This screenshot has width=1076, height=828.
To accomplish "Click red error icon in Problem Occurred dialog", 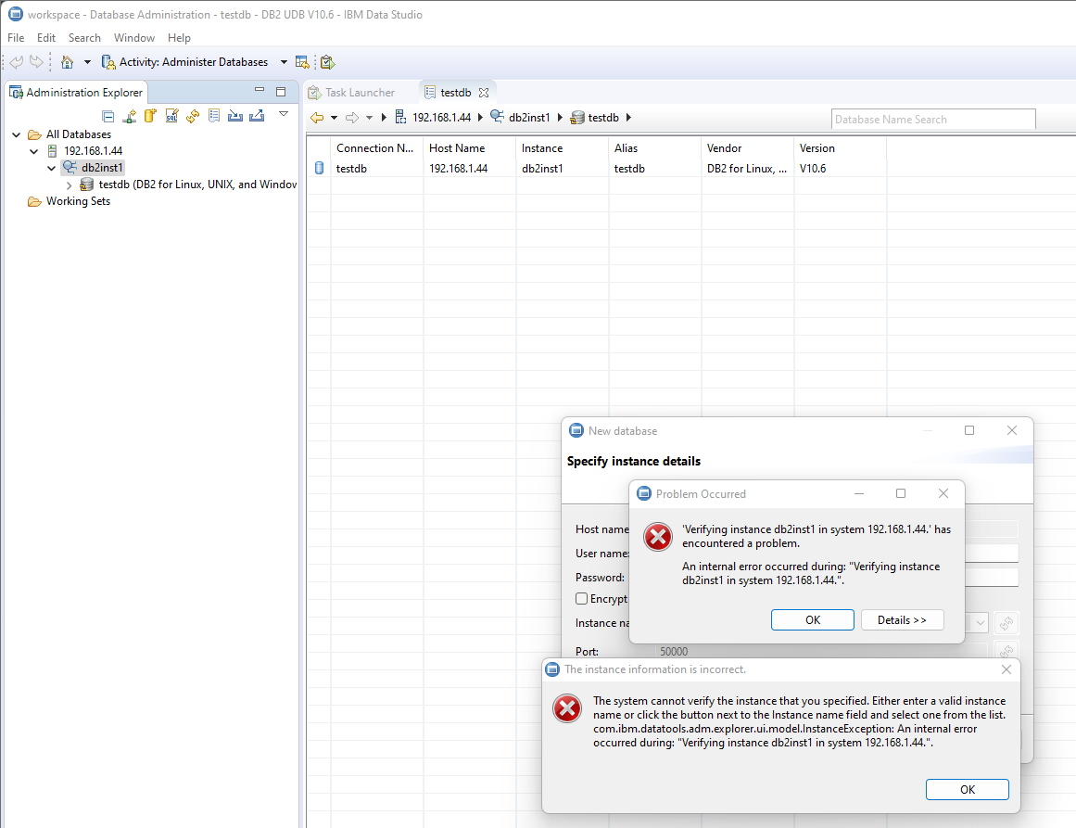I will coord(657,537).
